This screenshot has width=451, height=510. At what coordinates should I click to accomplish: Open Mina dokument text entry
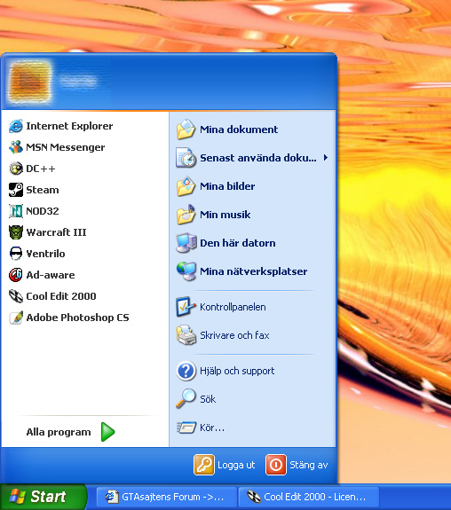[239, 129]
